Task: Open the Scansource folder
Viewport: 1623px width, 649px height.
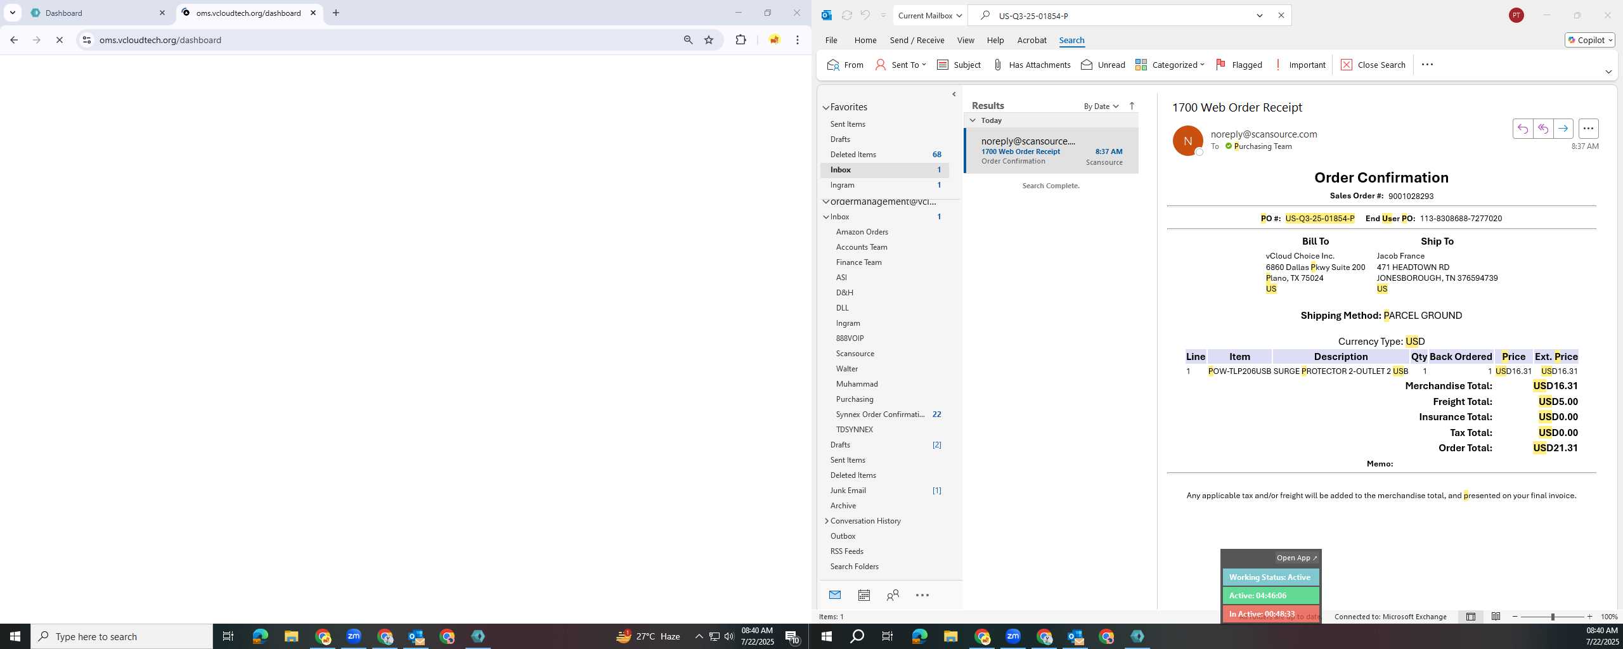Action: 855,353
